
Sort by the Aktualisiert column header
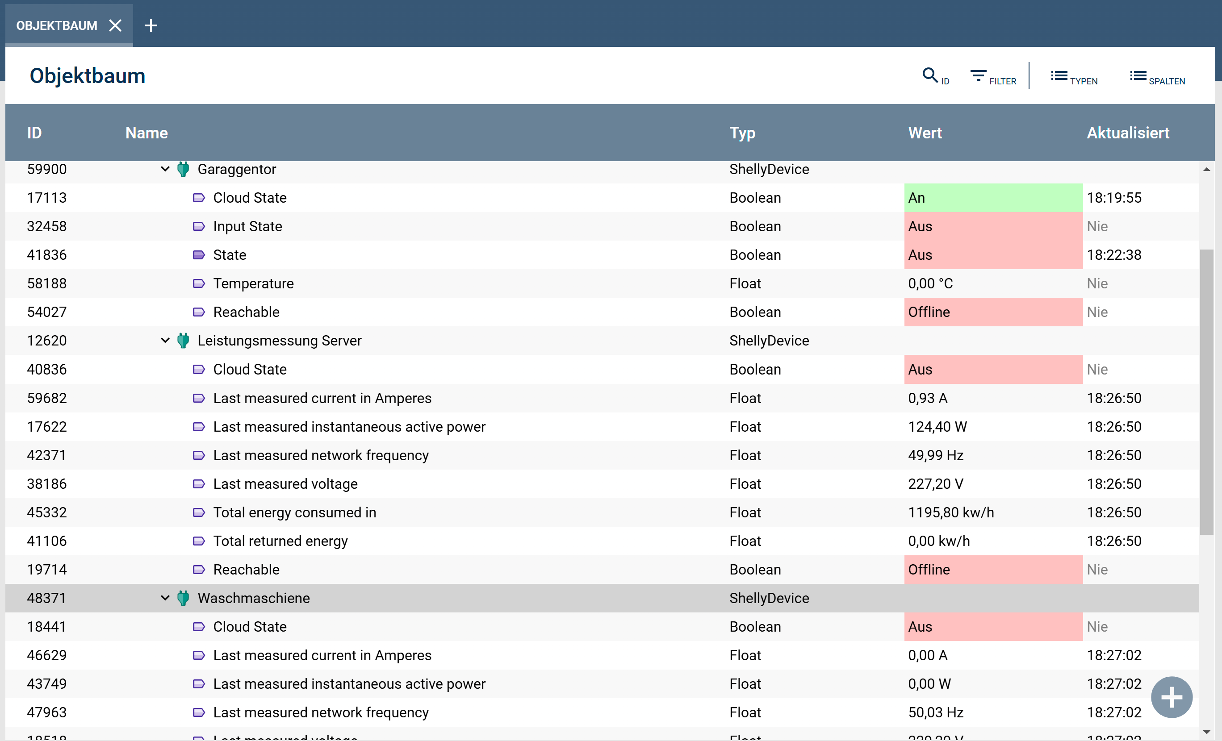(x=1127, y=133)
